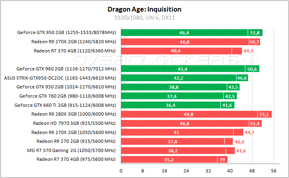Click the 56 tick on the horizontal axis

click(x=274, y=170)
